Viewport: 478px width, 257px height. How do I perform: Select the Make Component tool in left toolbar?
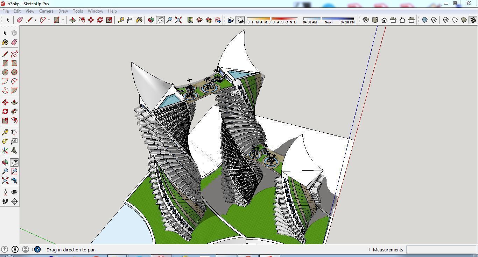coord(14,33)
